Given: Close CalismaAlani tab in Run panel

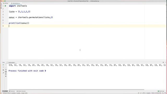Looking at the screenshot, I should 16,62.
